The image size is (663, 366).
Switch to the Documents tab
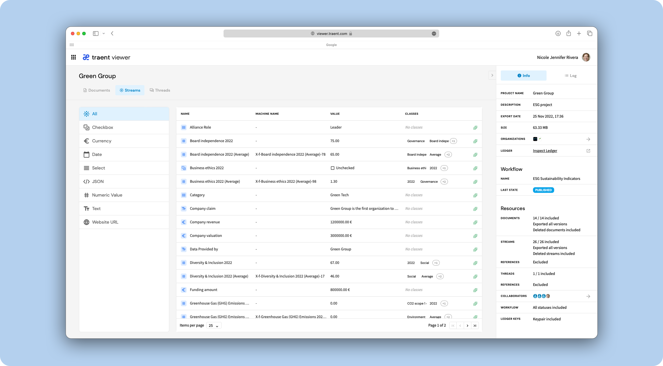[97, 90]
